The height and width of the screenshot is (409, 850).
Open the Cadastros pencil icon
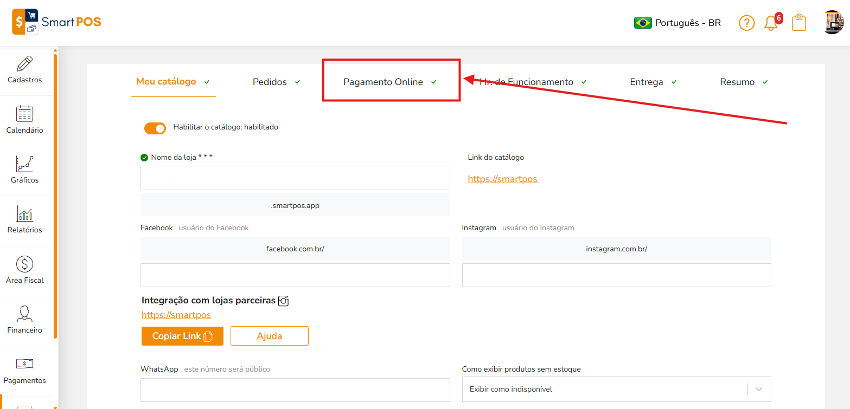(24, 64)
